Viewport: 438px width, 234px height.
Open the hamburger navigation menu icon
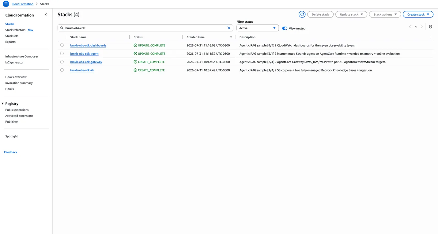6,4
